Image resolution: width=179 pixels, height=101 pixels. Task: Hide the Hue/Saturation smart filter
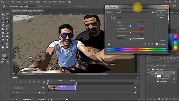[x=158, y=79]
